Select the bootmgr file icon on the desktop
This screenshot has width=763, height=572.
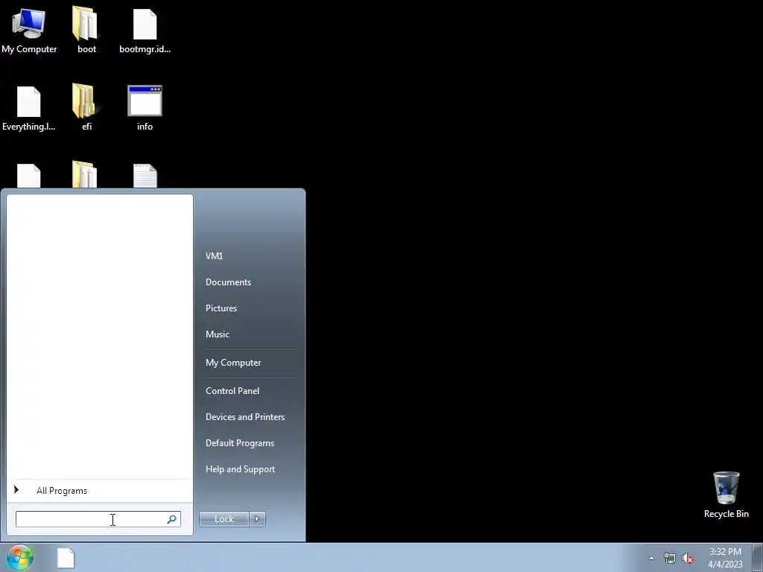(145, 31)
